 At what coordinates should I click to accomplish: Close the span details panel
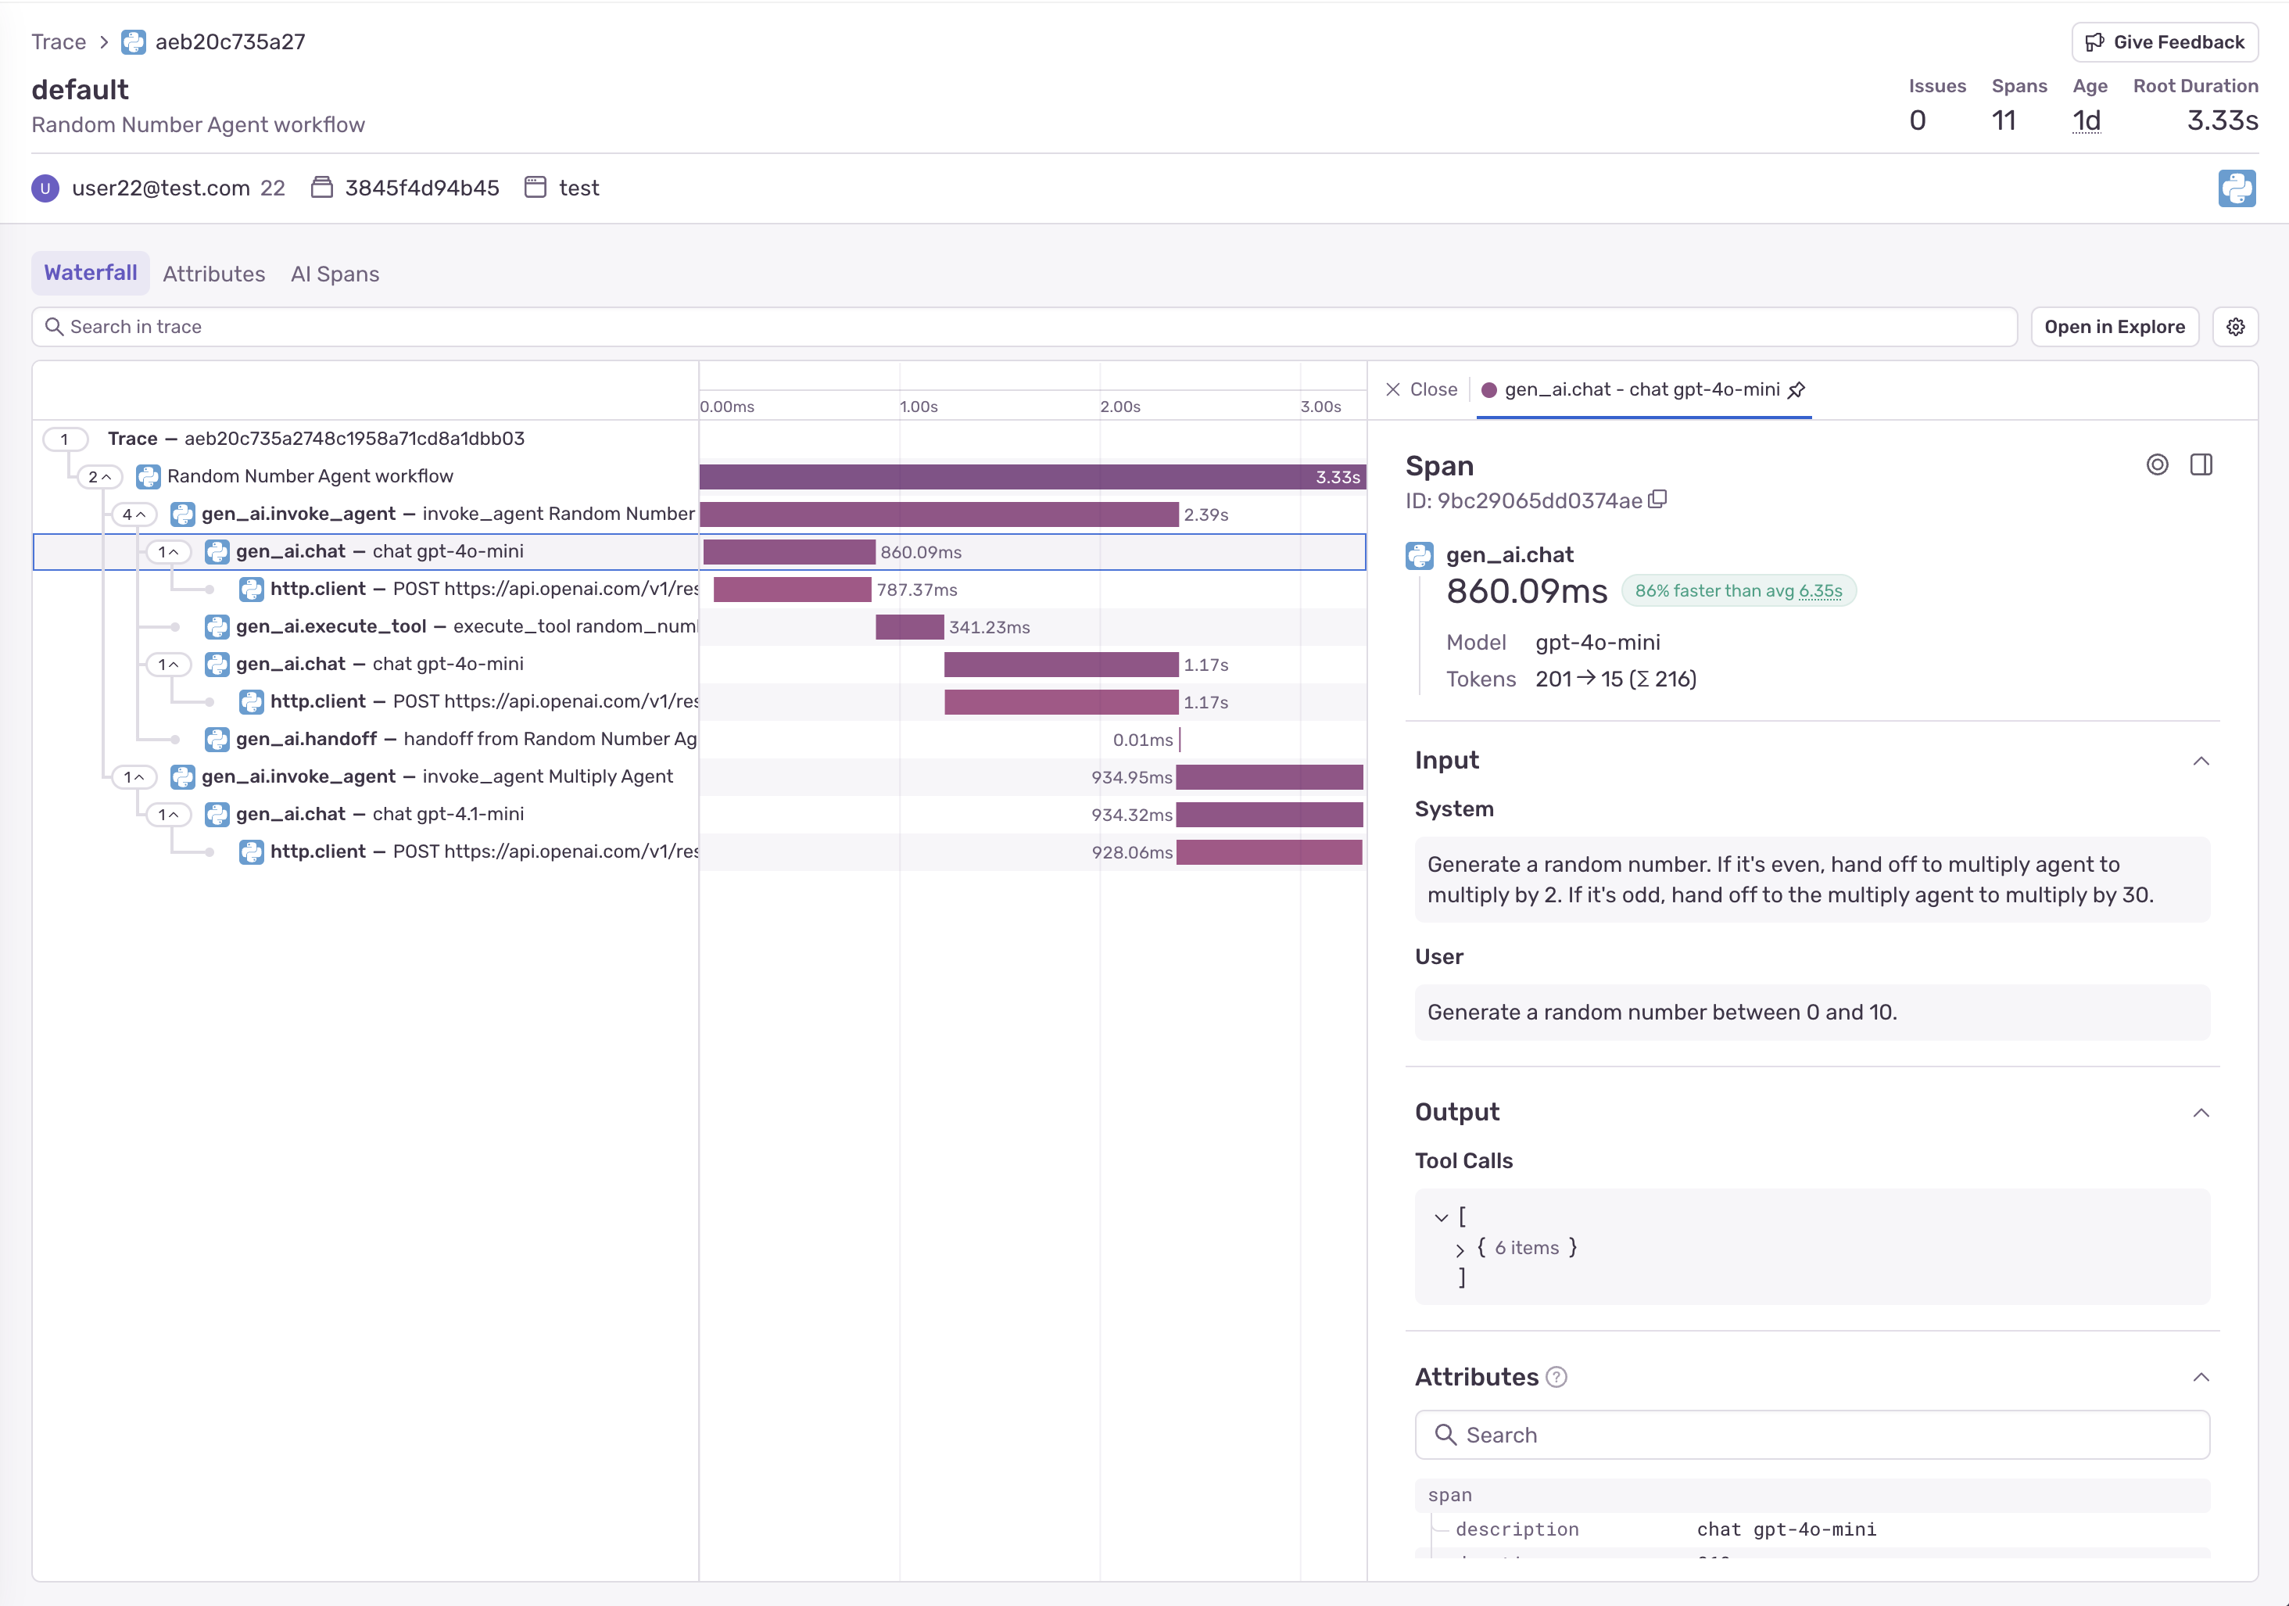(1420, 390)
